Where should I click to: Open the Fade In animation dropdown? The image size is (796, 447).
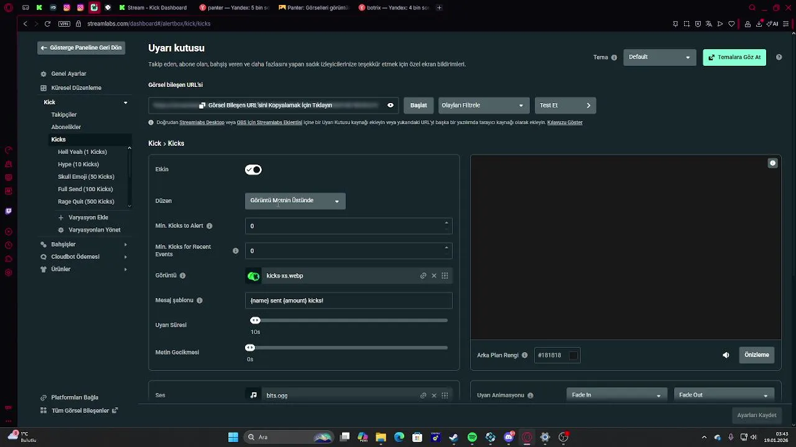coord(616,395)
